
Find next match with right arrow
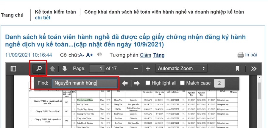(137, 83)
